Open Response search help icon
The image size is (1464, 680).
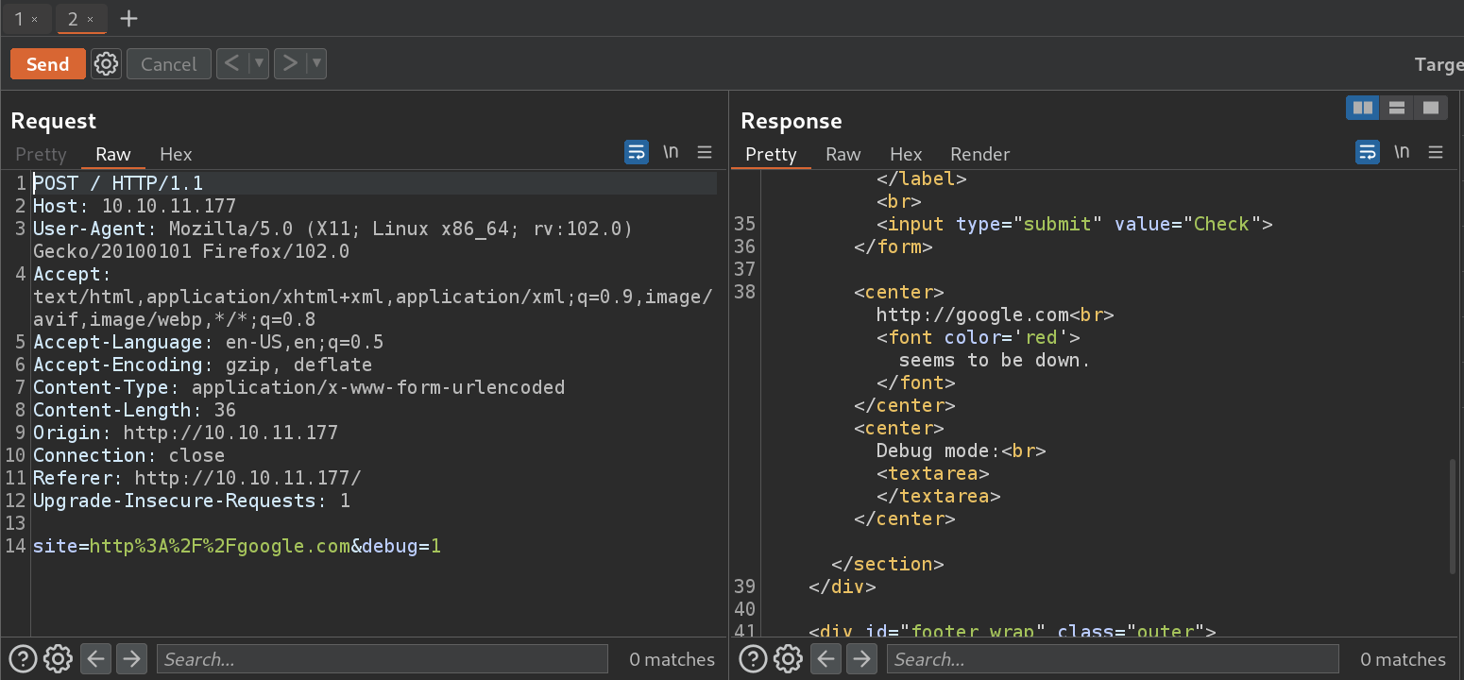[x=753, y=659]
